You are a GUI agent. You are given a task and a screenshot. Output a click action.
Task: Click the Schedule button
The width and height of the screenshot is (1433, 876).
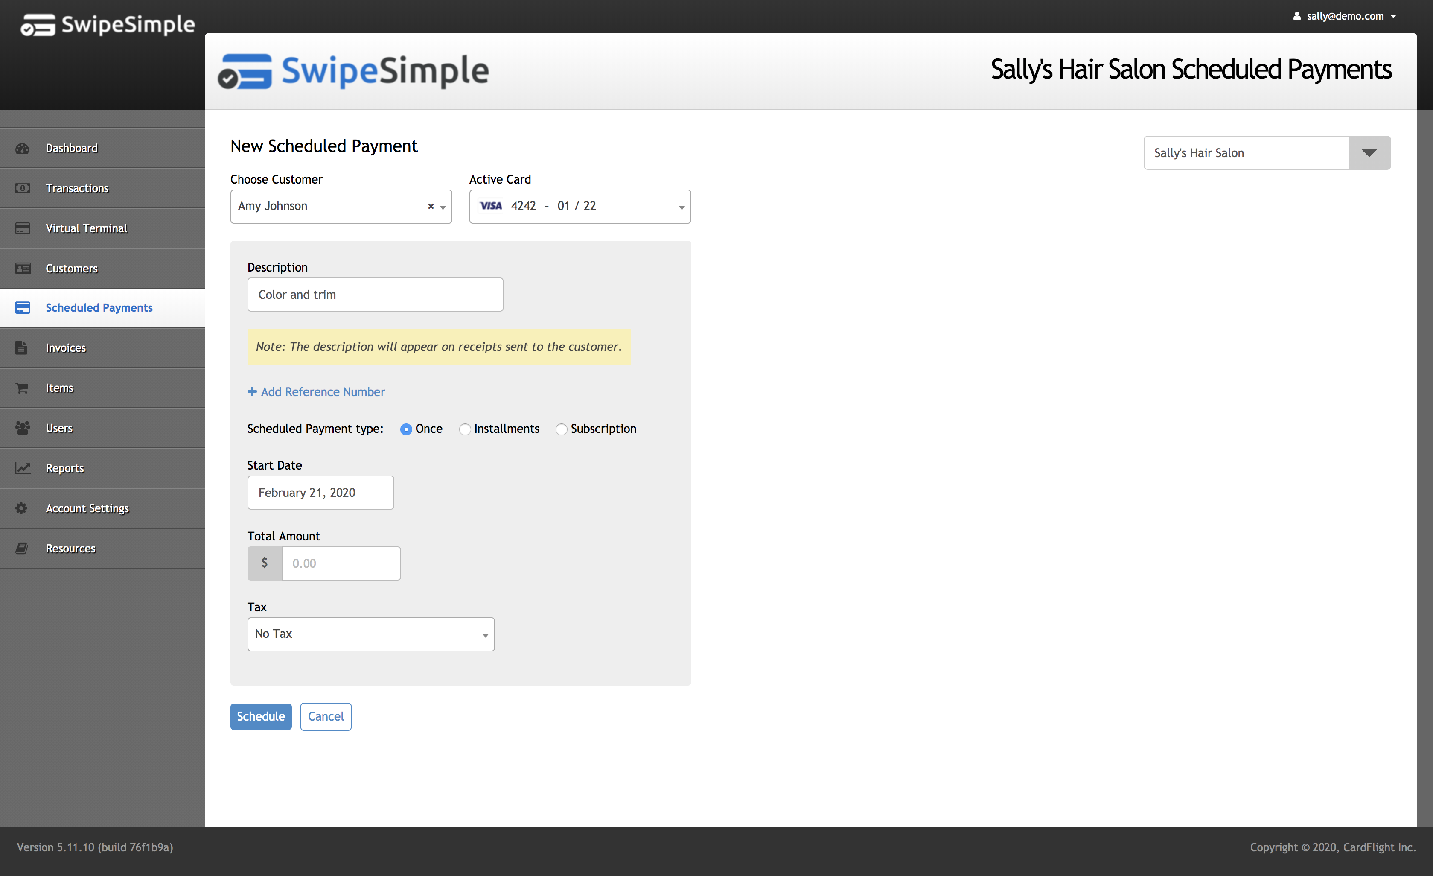(260, 716)
